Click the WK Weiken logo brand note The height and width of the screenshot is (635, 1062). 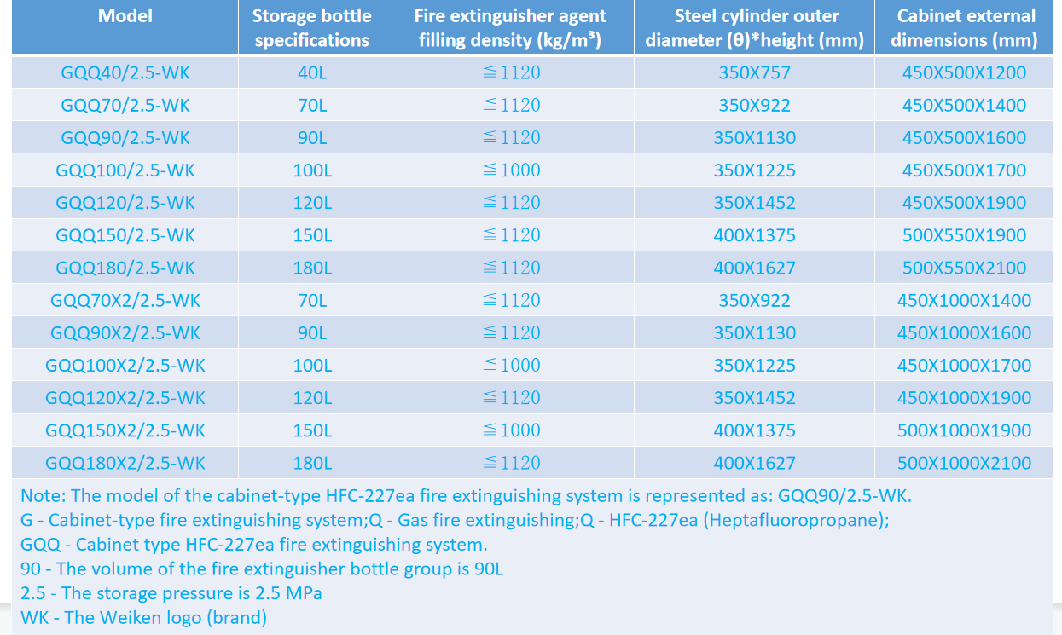(x=144, y=618)
